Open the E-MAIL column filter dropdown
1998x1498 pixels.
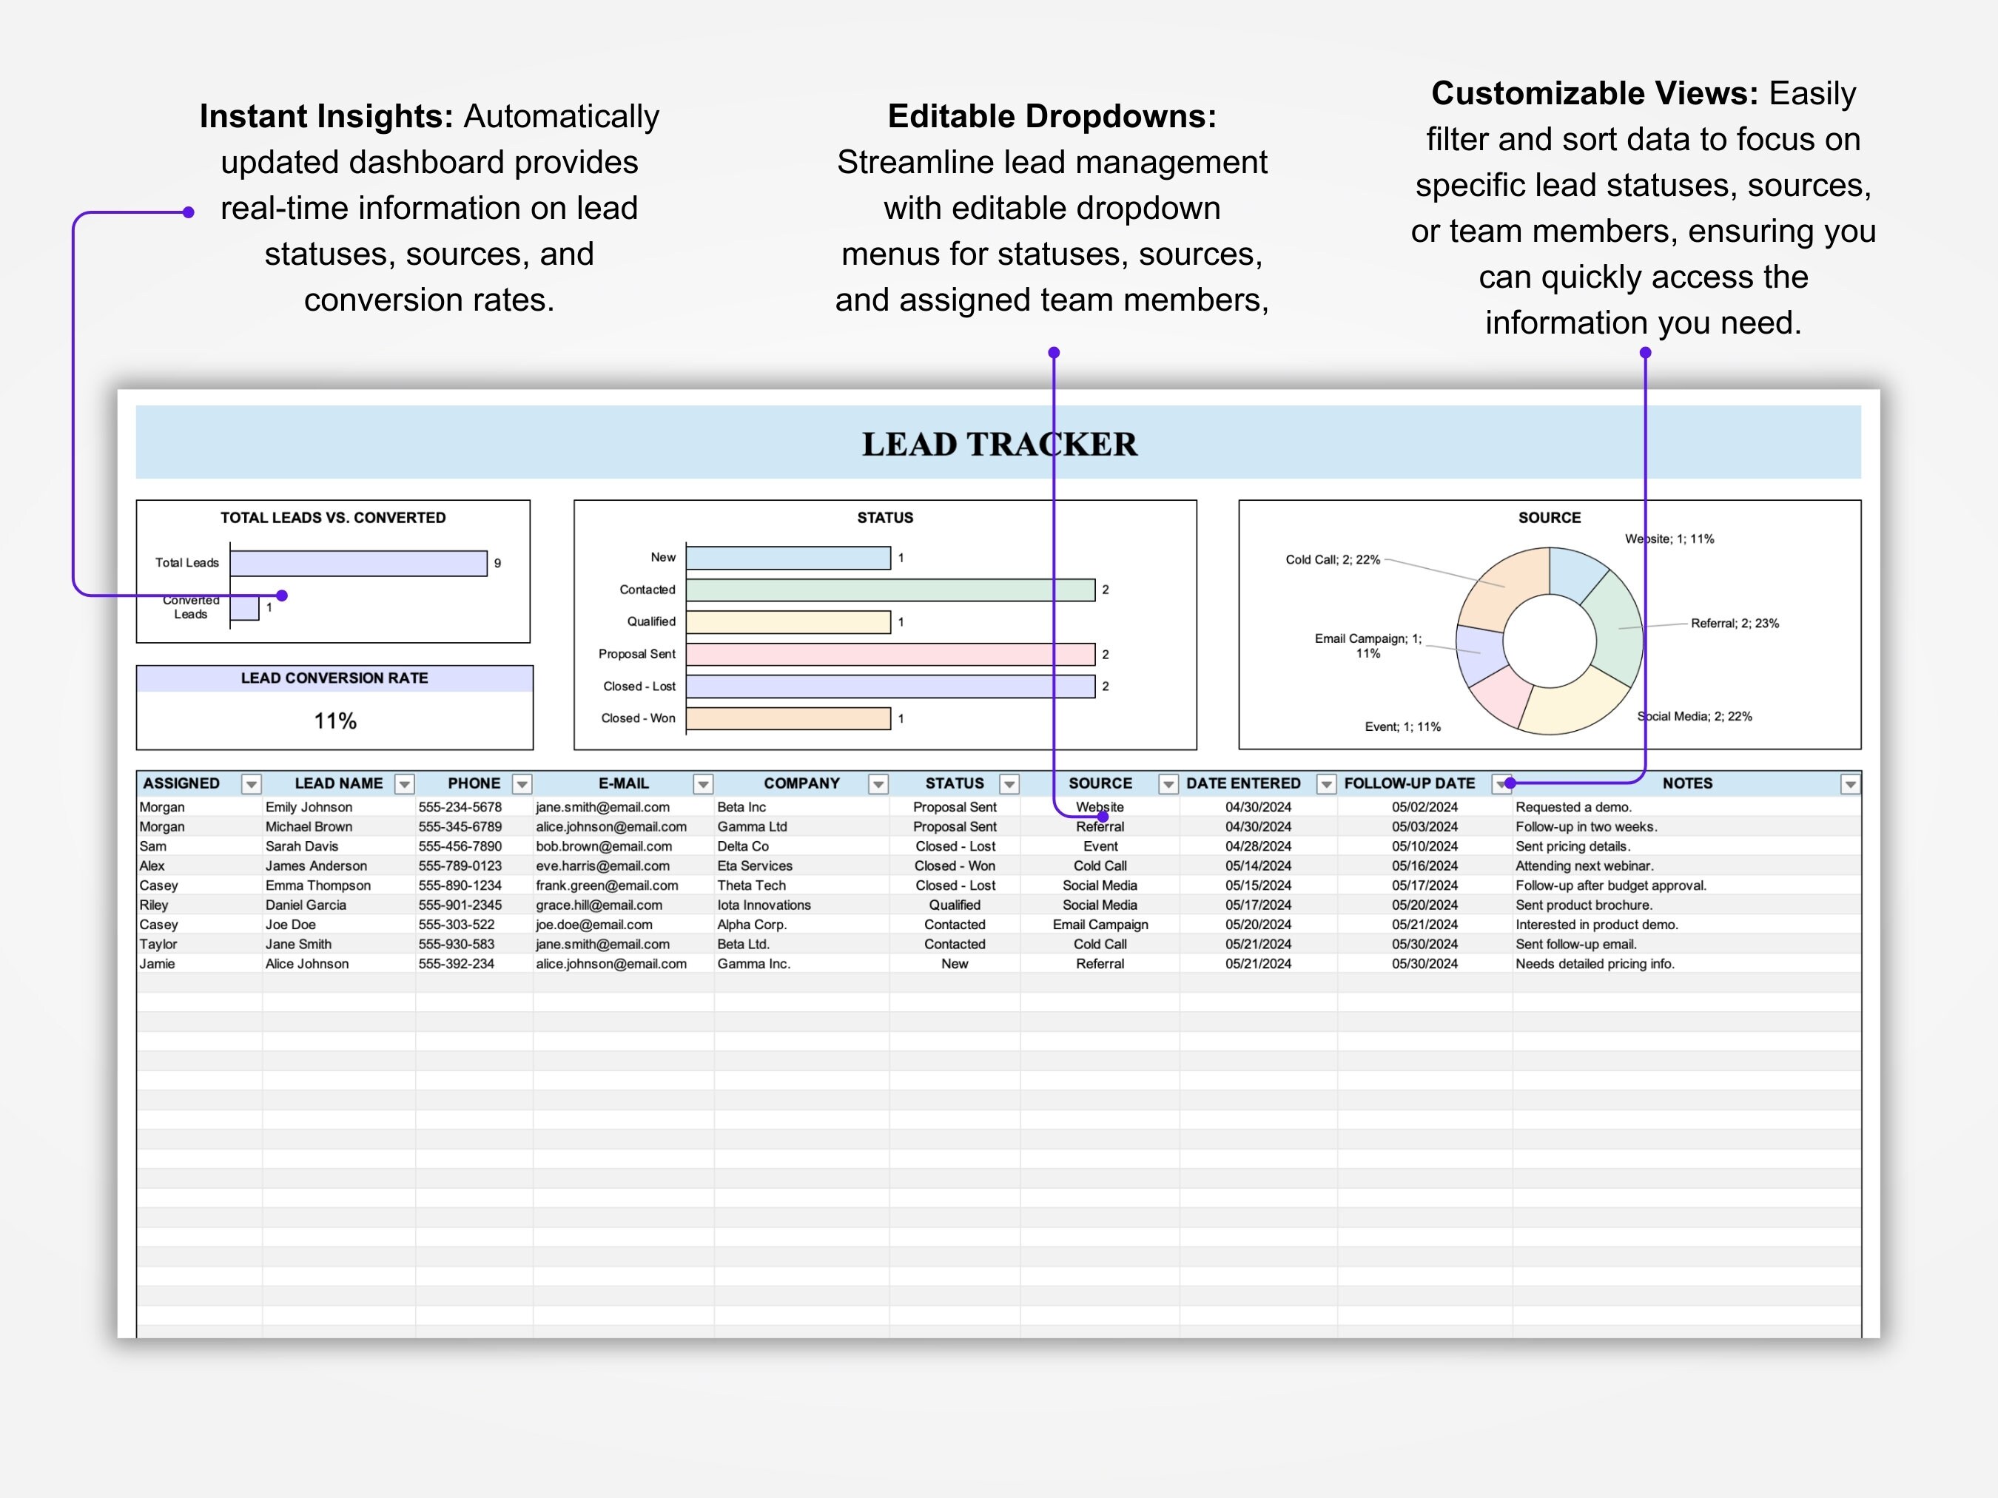(704, 783)
